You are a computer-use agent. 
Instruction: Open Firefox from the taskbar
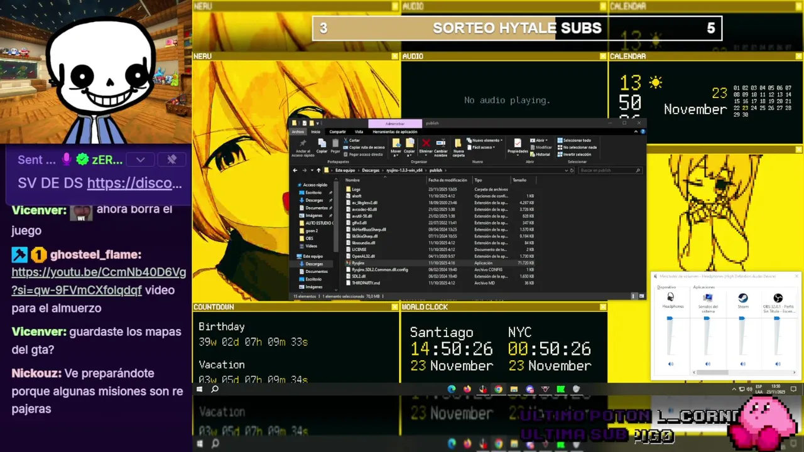pos(467,389)
